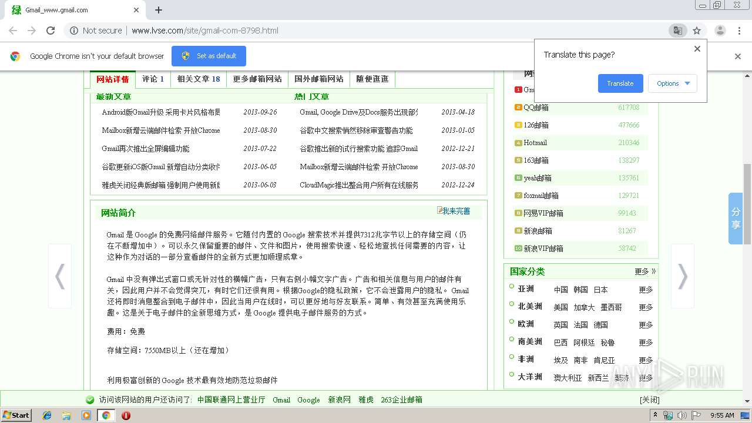Show 更多 countries for 非洲
This screenshot has height=423, width=752.
646,360
